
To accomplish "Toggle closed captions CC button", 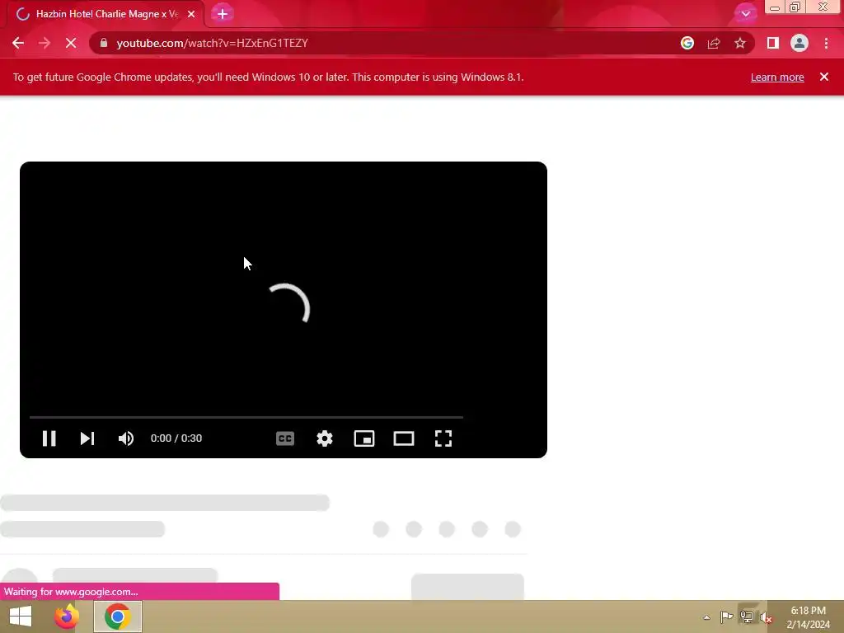I will click(x=284, y=438).
